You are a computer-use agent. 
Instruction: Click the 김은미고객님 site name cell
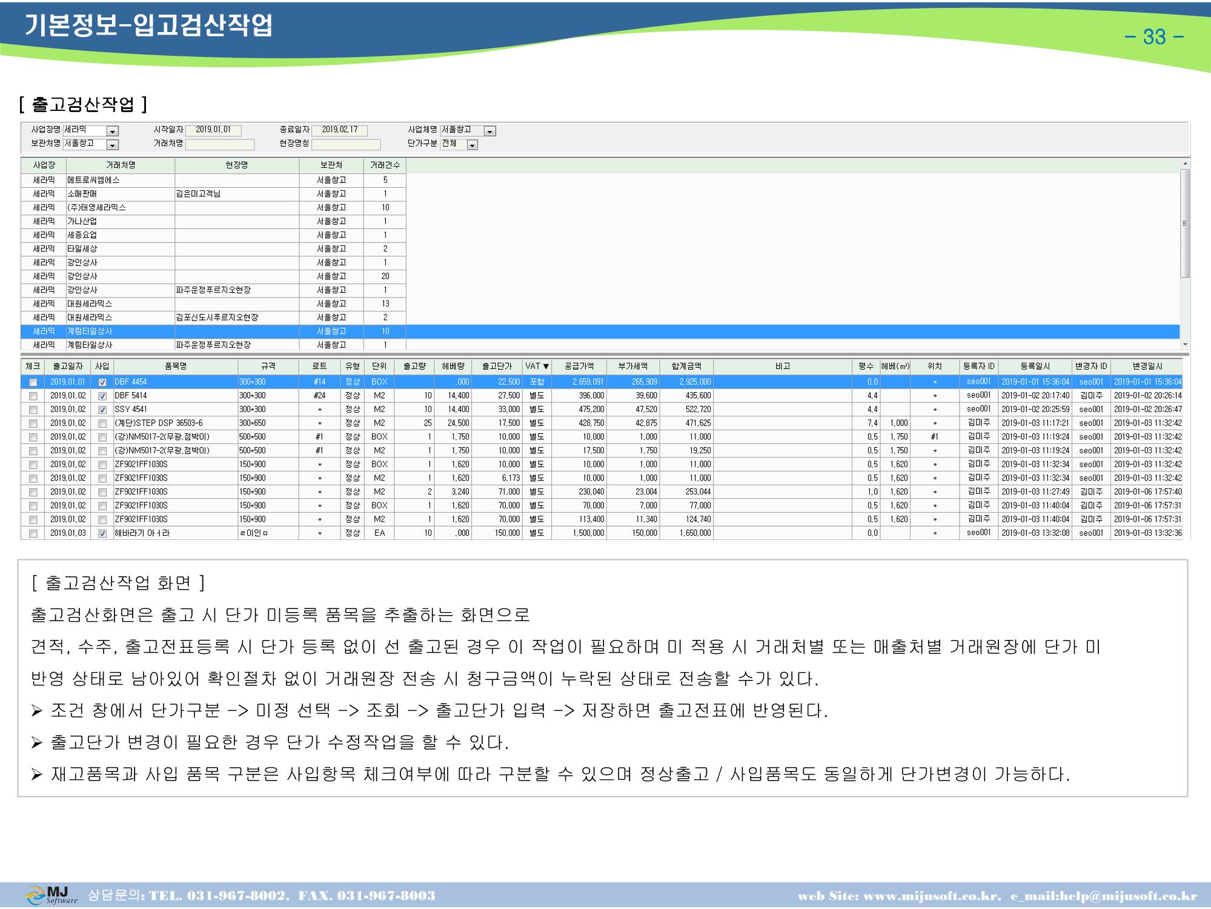coord(237,194)
